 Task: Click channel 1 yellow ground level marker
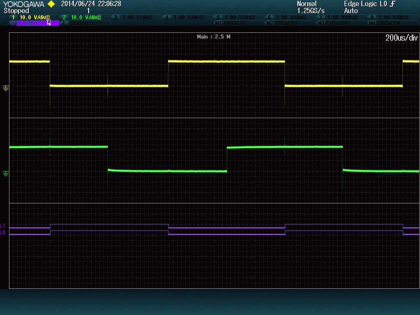point(6,88)
